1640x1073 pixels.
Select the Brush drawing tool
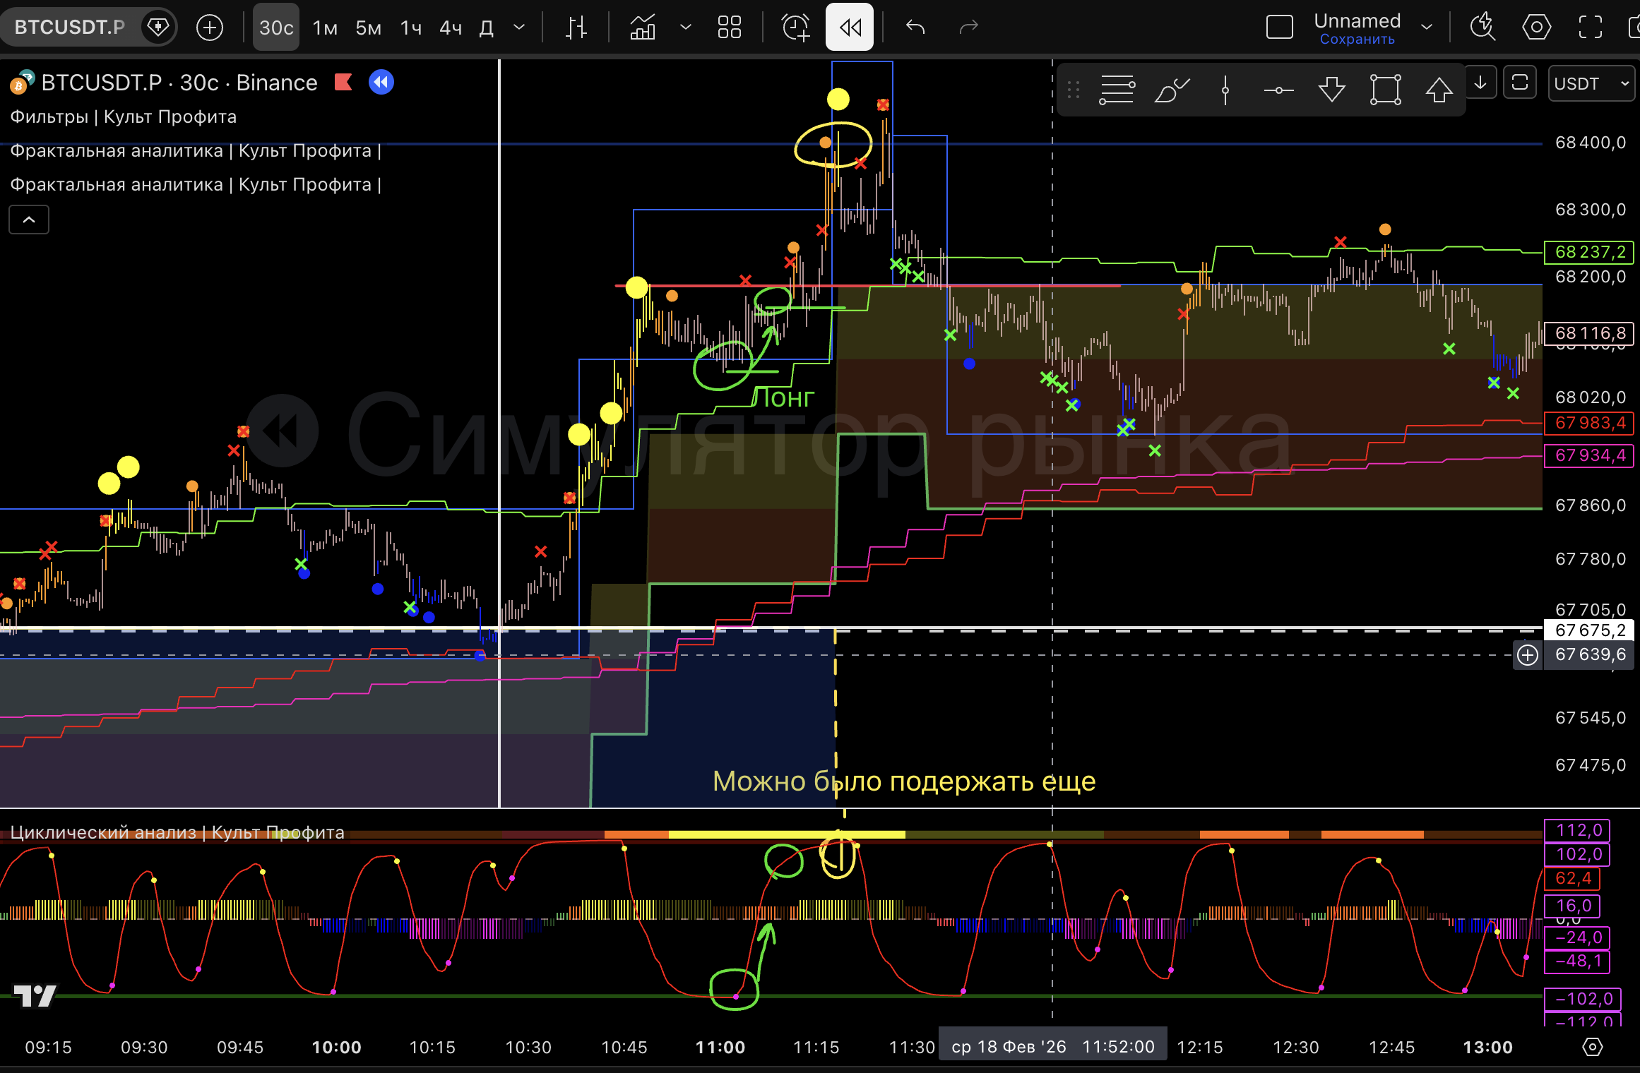1171,90
